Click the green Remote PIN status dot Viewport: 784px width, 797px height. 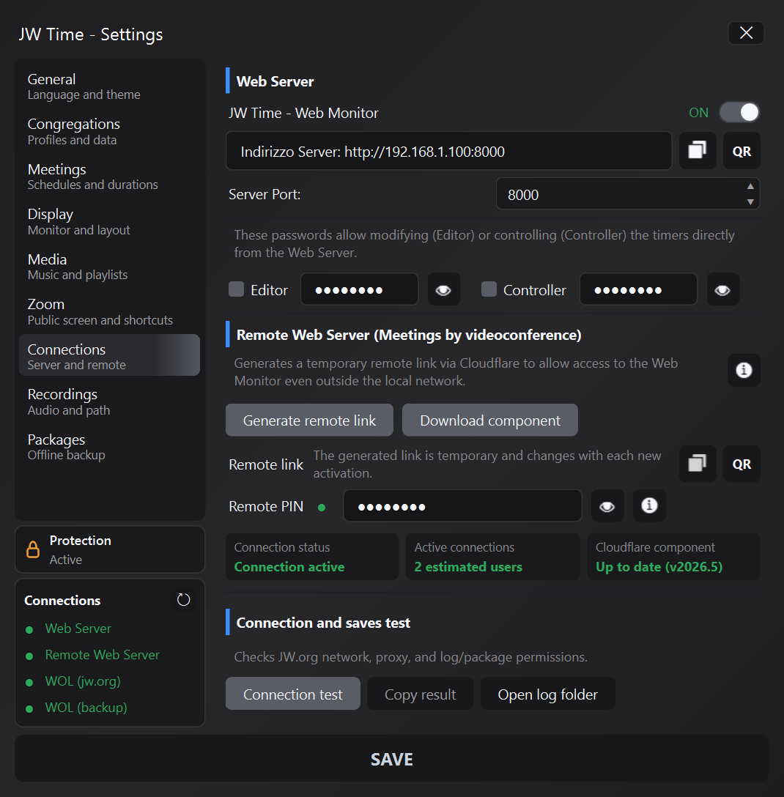(322, 507)
